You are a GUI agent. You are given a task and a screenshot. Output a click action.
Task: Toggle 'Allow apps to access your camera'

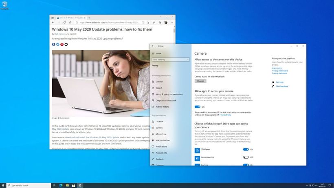click(198, 107)
